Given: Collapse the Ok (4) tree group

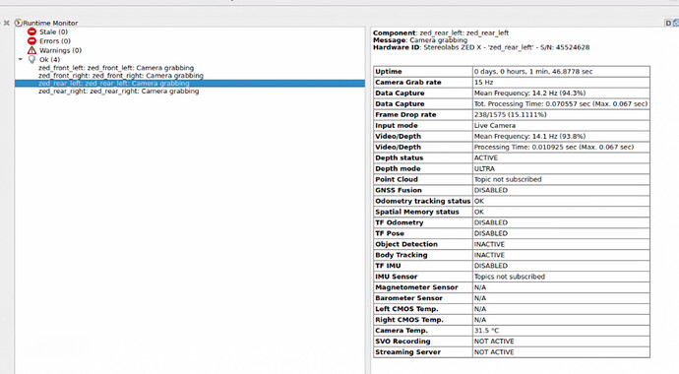Looking at the screenshot, I should pyautogui.click(x=20, y=59).
